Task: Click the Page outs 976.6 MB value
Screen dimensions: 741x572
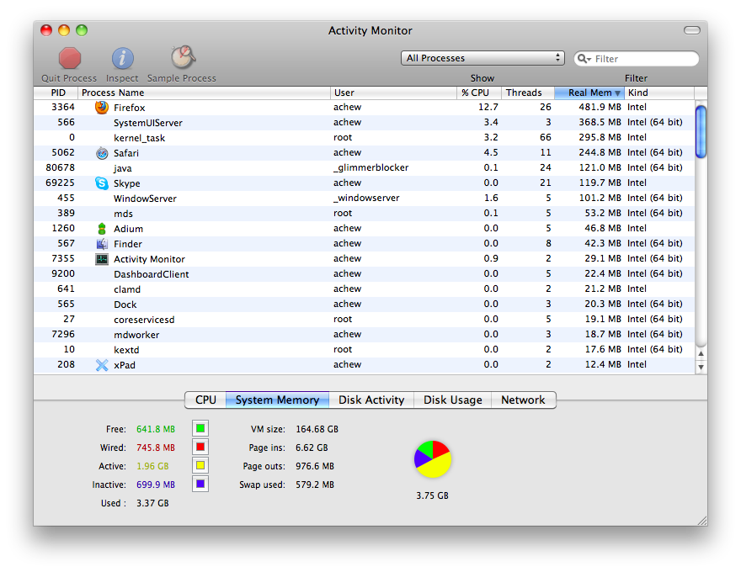Action: [x=315, y=466]
